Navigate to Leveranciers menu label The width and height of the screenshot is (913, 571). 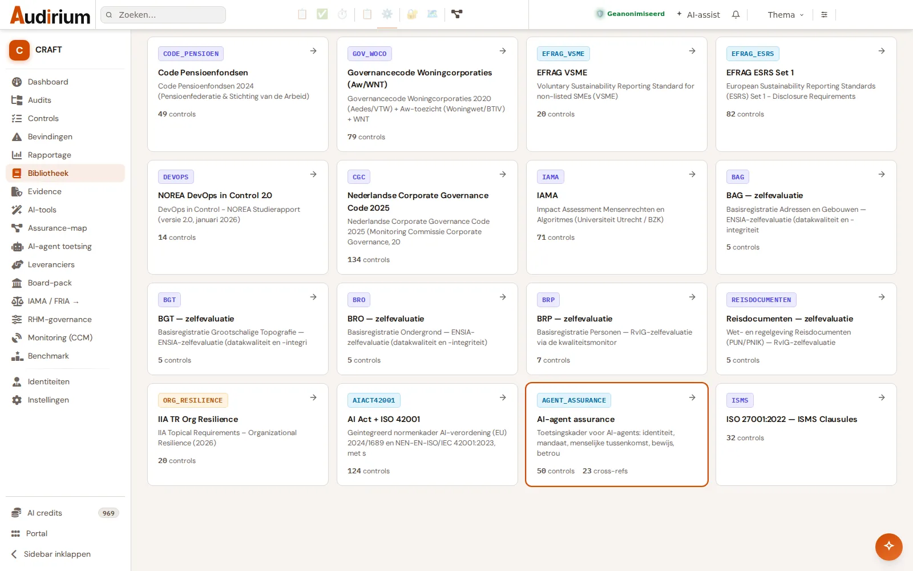point(51,264)
